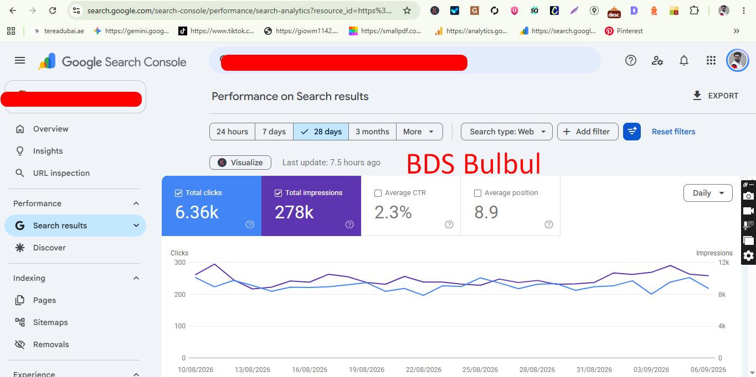756x377 pixels.
Task: Open the main hamburger menu
Action: pos(20,60)
